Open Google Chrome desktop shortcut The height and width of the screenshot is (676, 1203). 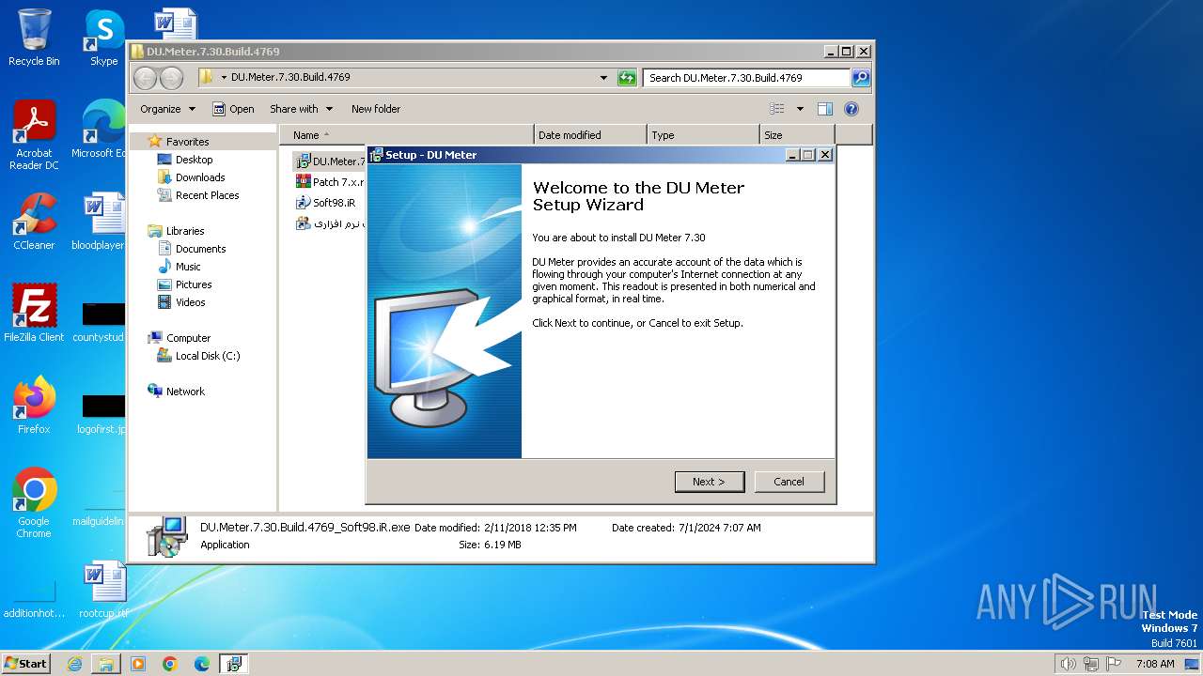34,503
